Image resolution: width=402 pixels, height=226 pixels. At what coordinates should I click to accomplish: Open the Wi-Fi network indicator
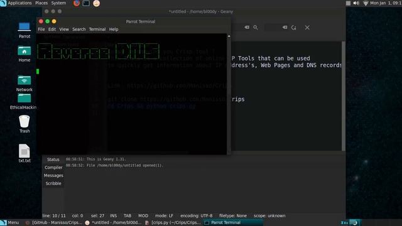366,3
